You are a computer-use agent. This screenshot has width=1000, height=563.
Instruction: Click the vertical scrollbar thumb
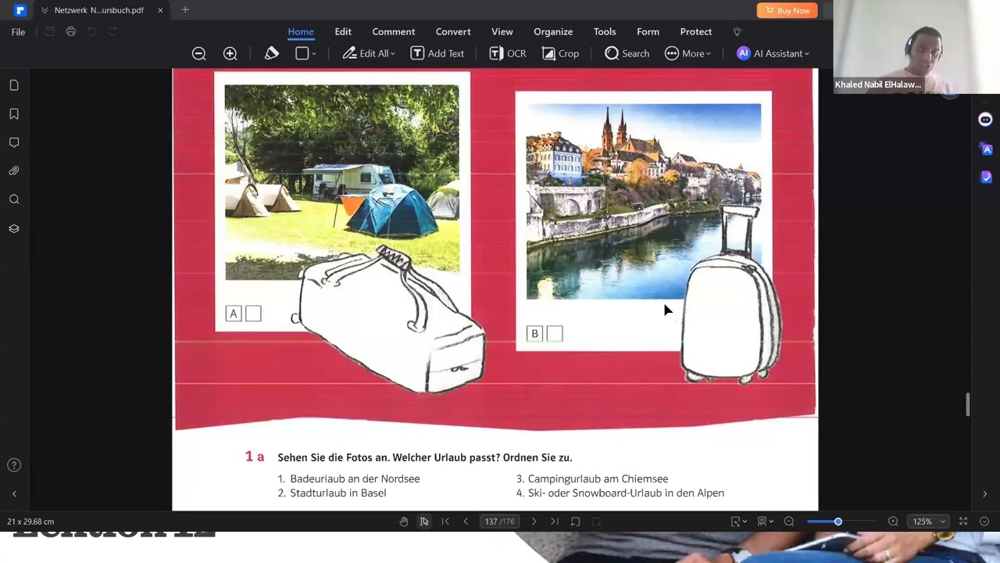click(969, 404)
